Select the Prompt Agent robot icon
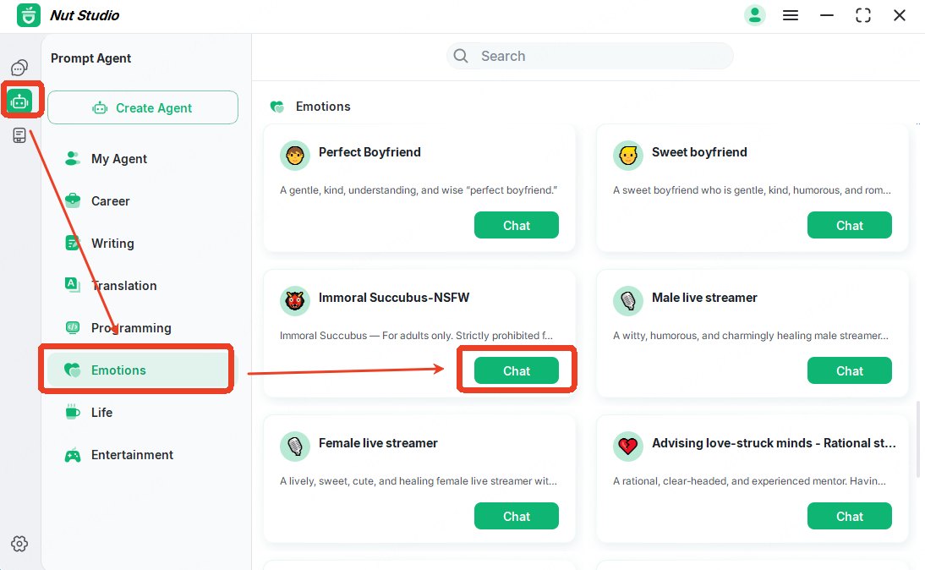925x570 pixels. (19, 101)
